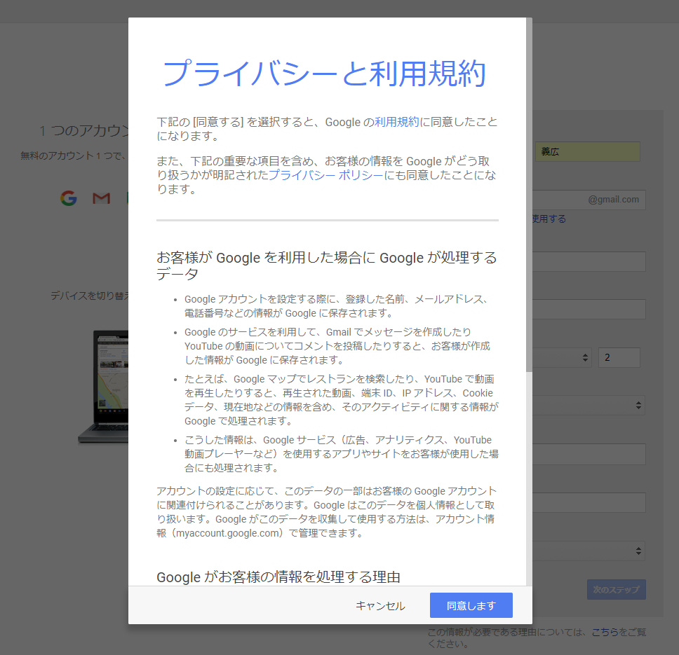Open the こちら link at page bottom
679x655 pixels.
(x=605, y=632)
